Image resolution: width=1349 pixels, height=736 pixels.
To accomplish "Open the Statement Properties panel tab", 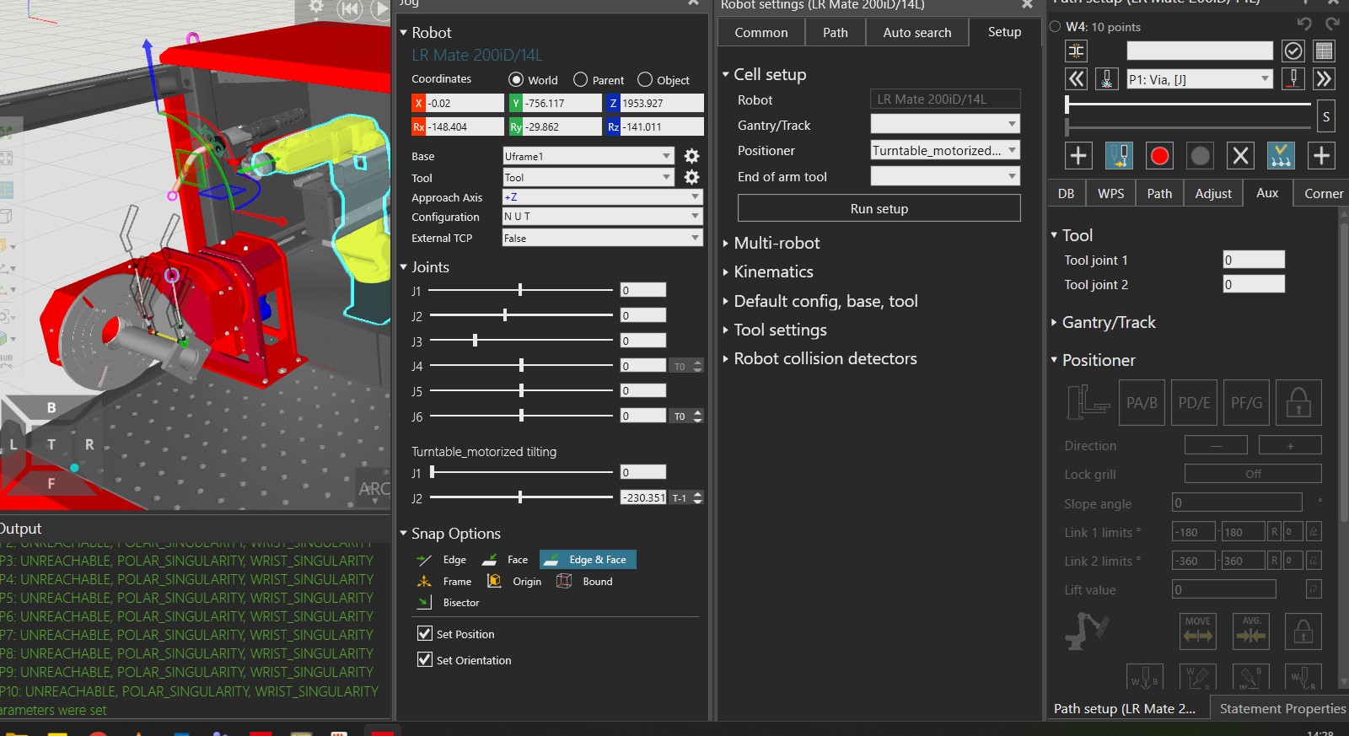I will click(1282, 708).
